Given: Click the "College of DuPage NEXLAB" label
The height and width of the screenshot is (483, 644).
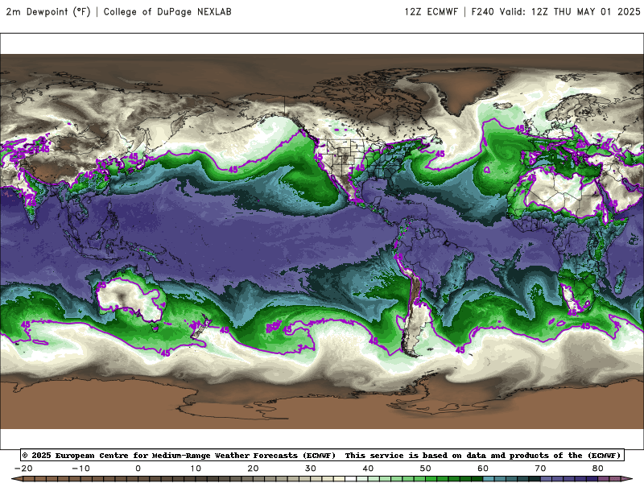Looking at the screenshot, I should point(167,11).
